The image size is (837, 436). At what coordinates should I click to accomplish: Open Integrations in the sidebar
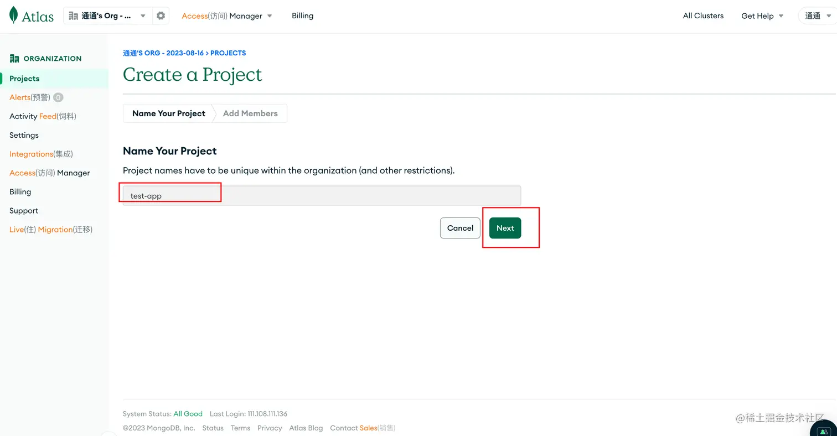pyautogui.click(x=41, y=154)
